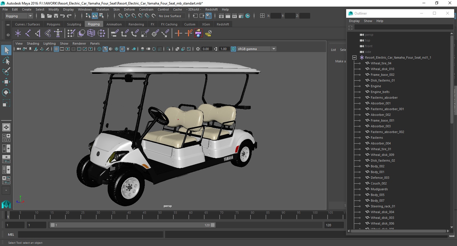Select the Create Locator shelf icon

click(18, 33)
